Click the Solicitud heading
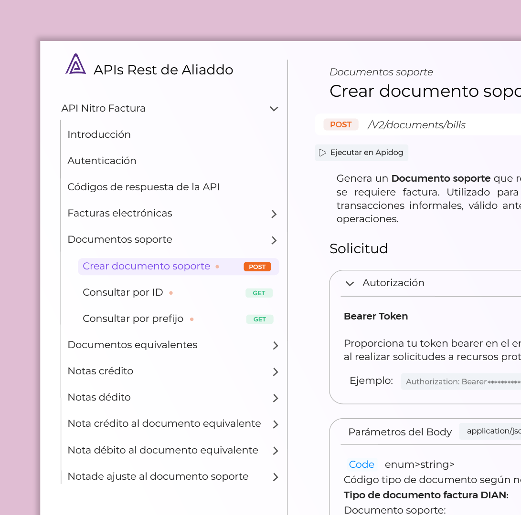This screenshot has height=515, width=521. tap(359, 248)
